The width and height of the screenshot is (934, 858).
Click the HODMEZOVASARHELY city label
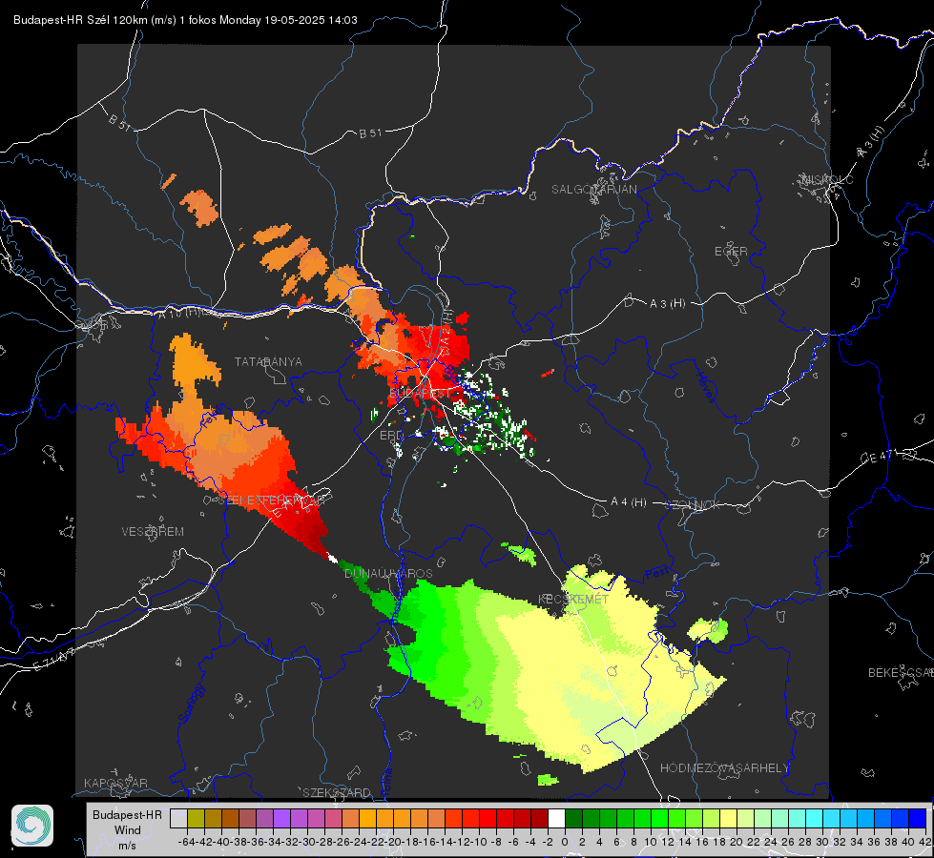[x=724, y=768]
